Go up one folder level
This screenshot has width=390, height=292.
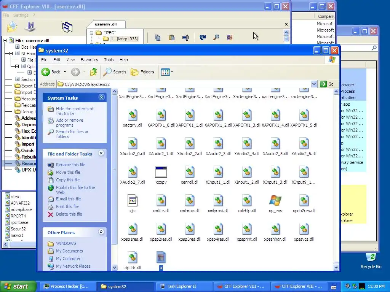pos(94,72)
